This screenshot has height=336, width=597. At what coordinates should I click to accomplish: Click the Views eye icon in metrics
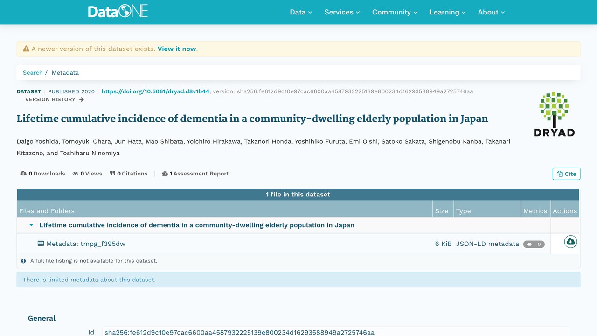point(76,174)
